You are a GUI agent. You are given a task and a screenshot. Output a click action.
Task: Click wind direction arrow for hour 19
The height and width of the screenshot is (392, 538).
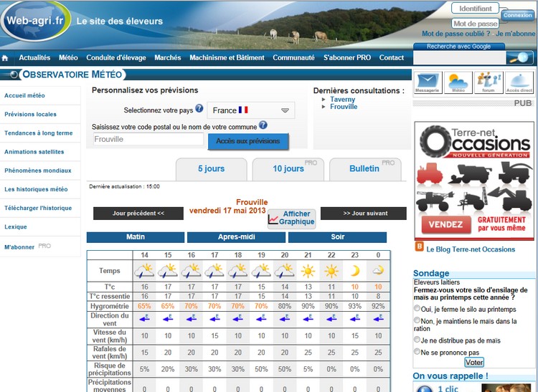261,318
